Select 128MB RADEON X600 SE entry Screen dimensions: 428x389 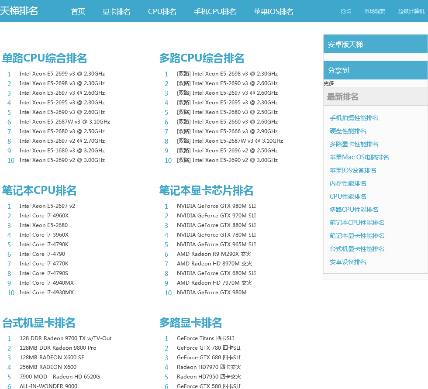52,358
